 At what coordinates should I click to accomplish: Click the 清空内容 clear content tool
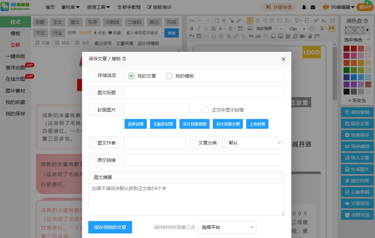click(x=357, y=181)
